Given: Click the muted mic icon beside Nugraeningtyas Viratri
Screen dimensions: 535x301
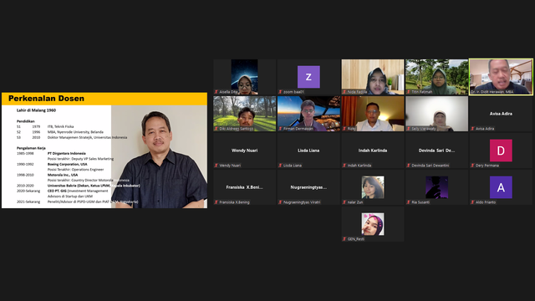Looking at the screenshot, I should (x=280, y=202).
